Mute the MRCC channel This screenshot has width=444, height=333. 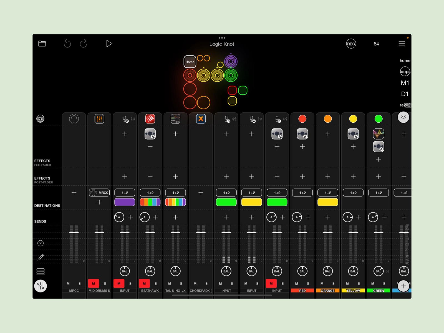68,283
